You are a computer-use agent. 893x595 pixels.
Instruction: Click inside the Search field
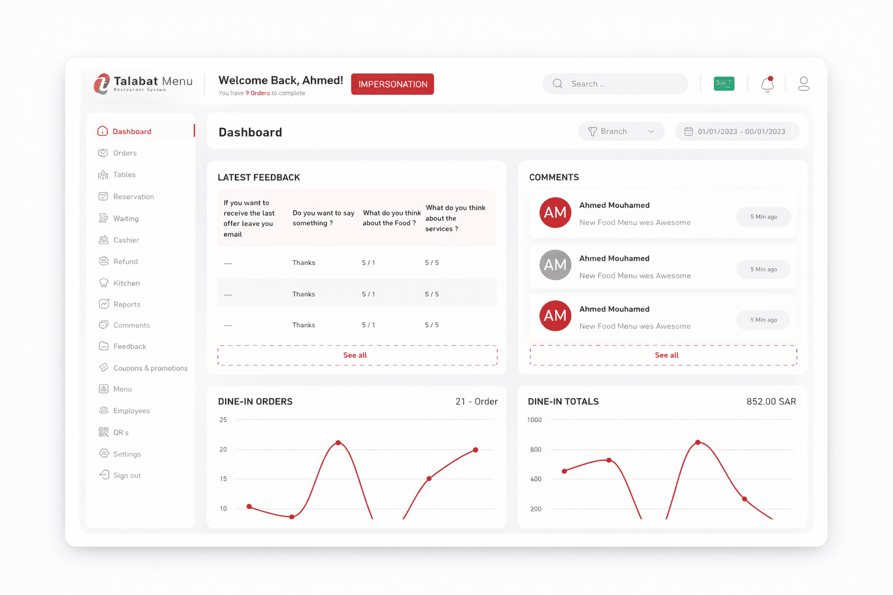[x=615, y=84]
